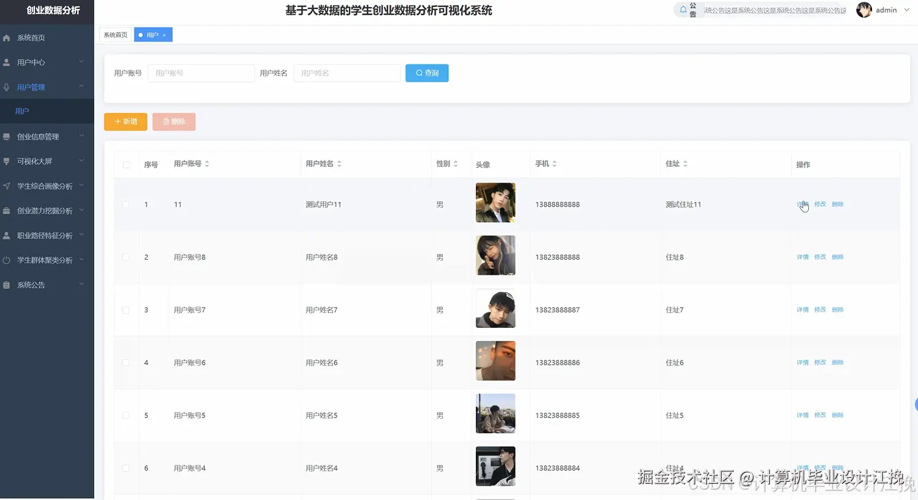Image resolution: width=918 pixels, height=500 pixels.
Task: Check the row for 用户姓名5
Action: [126, 416]
